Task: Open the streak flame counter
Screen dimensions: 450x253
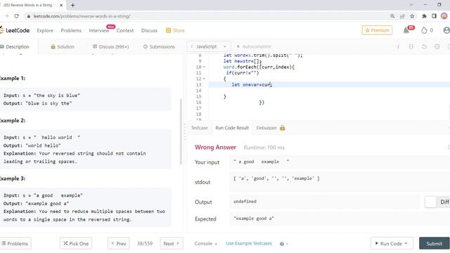Action: point(427,30)
